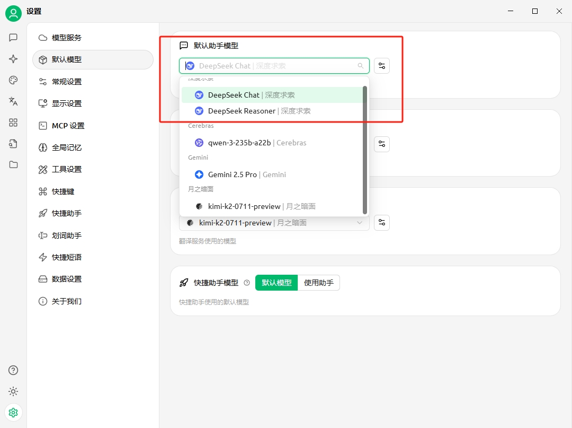Minimize the settings window
Image resolution: width=572 pixels, height=428 pixels.
click(511, 11)
